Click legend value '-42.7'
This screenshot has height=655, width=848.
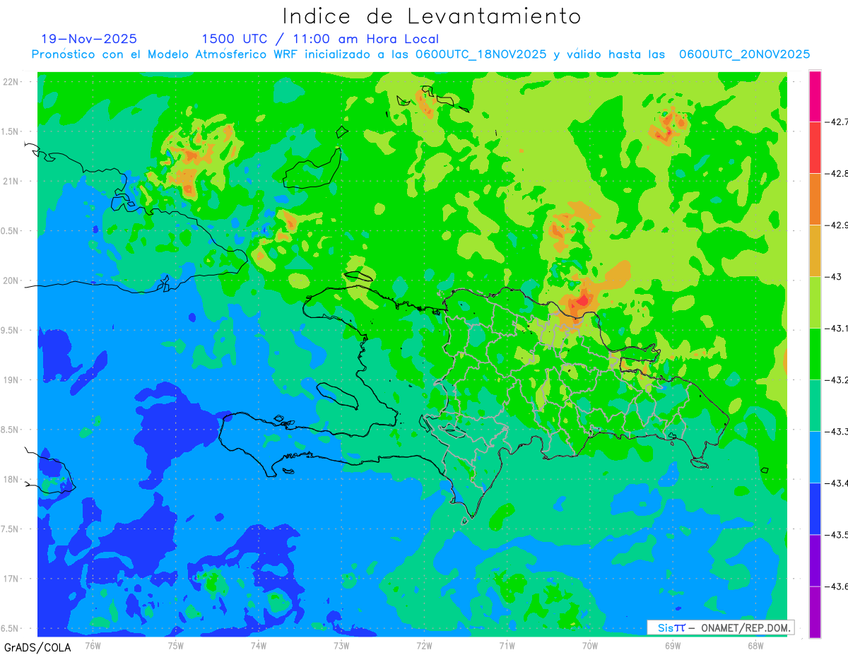(x=838, y=122)
